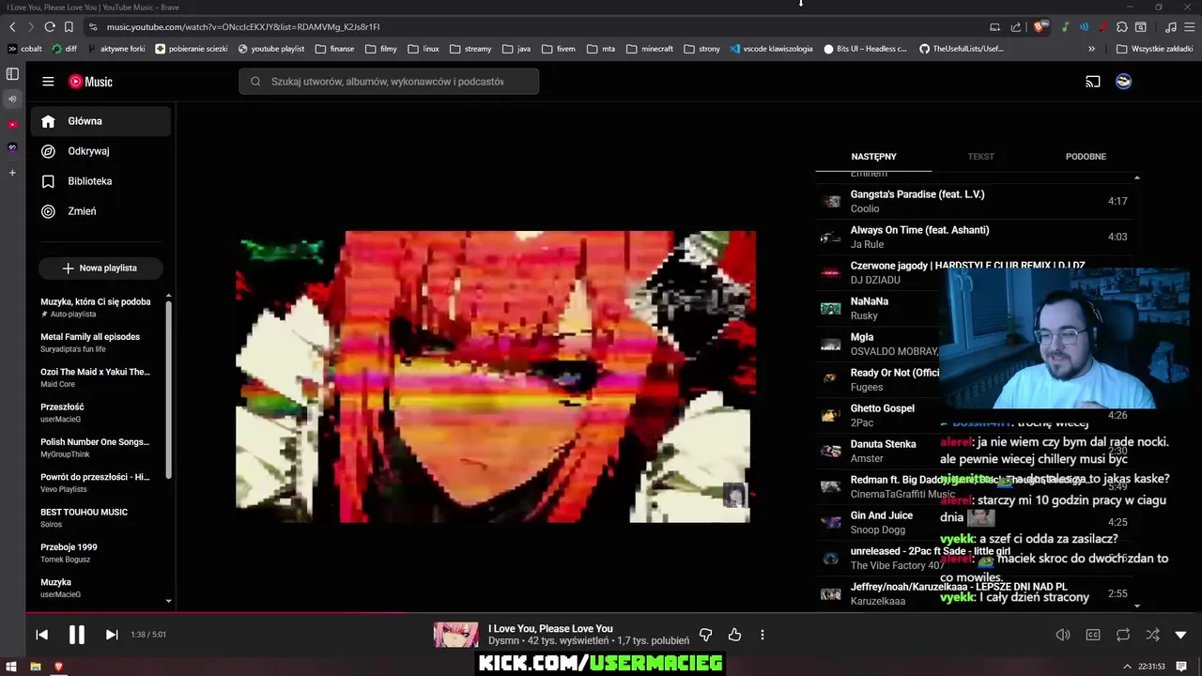The height and width of the screenshot is (676, 1202).
Task: Open the notification center in the taskbar
Action: tap(1181, 667)
